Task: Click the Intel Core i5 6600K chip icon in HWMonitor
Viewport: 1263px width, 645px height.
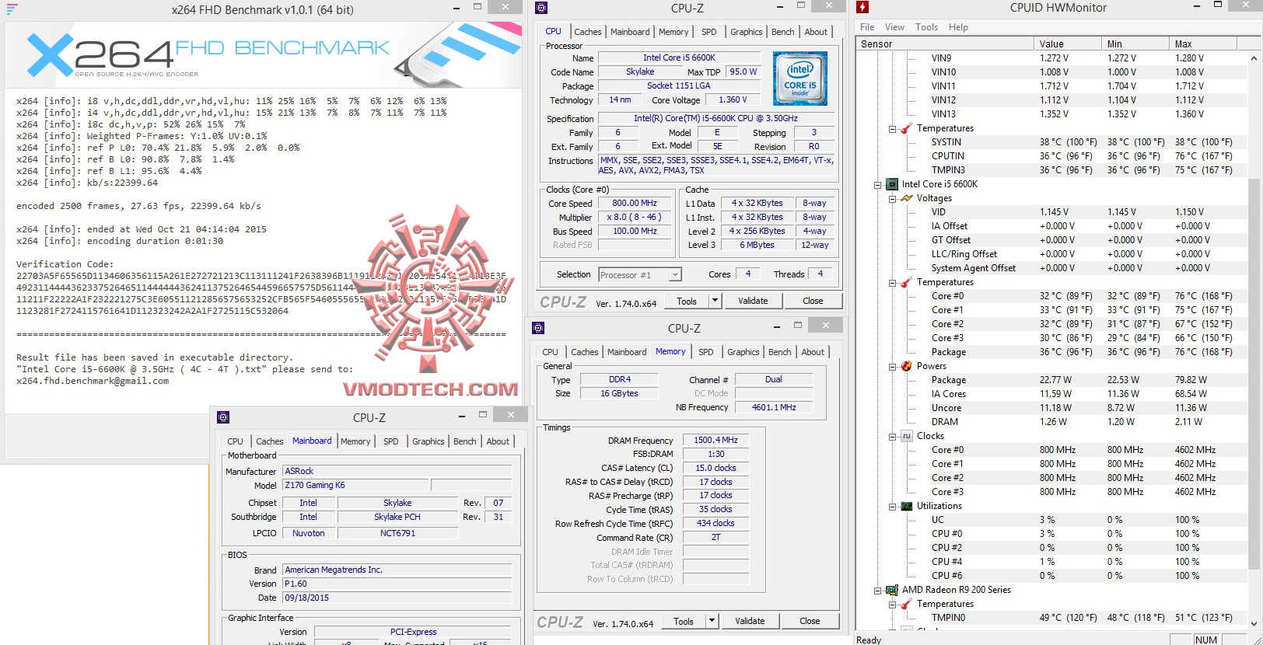Action: click(894, 184)
